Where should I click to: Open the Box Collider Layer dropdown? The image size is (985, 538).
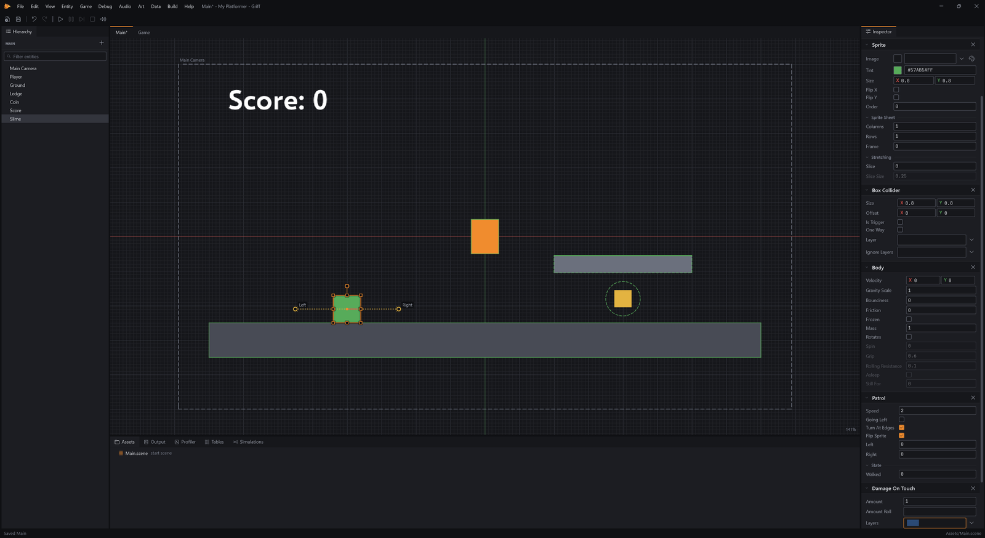pyautogui.click(x=971, y=240)
